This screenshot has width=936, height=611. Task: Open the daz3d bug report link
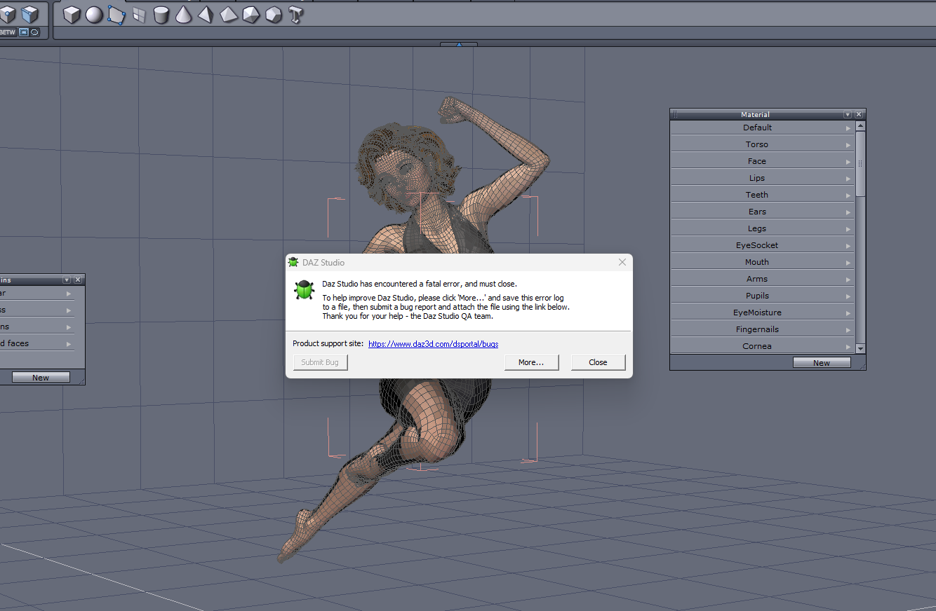pyautogui.click(x=433, y=344)
